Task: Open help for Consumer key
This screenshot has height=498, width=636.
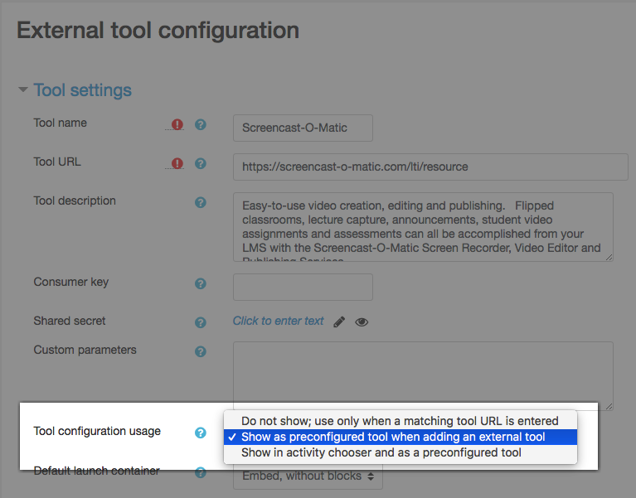Action: click(201, 283)
